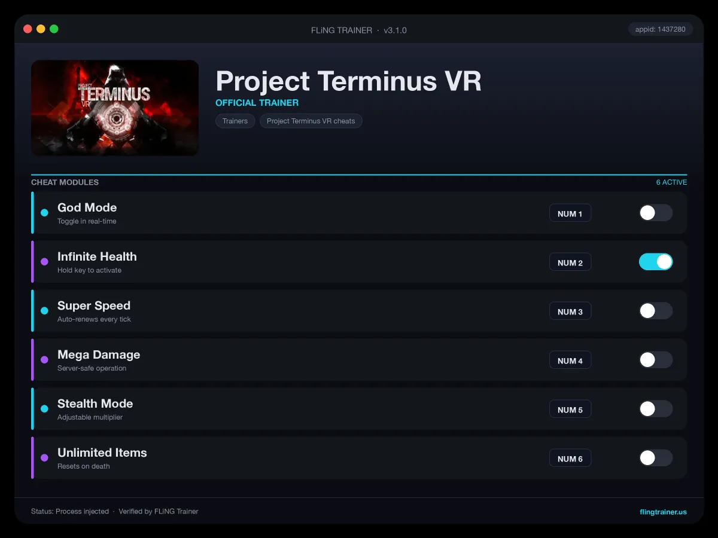The width and height of the screenshot is (718, 538).
Task: Click the purple dot beside Mega Damage
Action: click(x=44, y=360)
